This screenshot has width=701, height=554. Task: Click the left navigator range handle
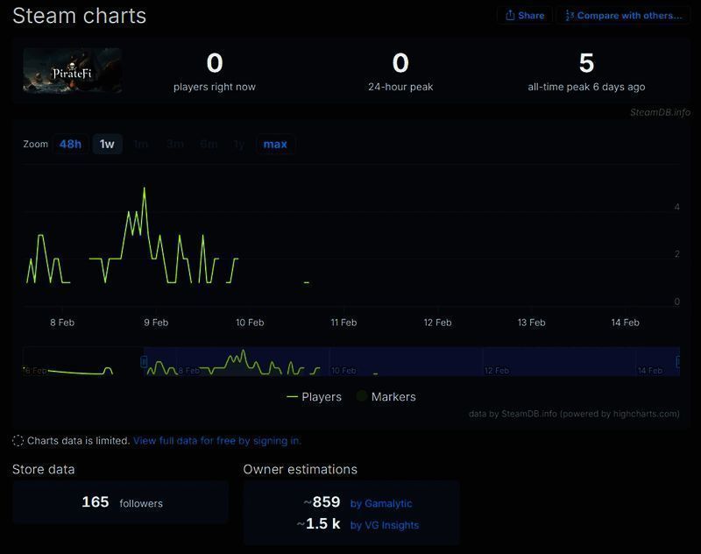point(145,362)
